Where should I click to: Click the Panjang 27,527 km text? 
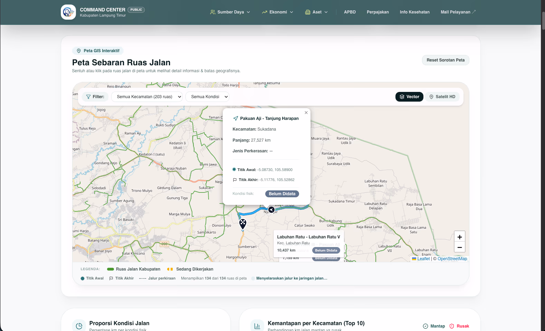tap(251, 140)
